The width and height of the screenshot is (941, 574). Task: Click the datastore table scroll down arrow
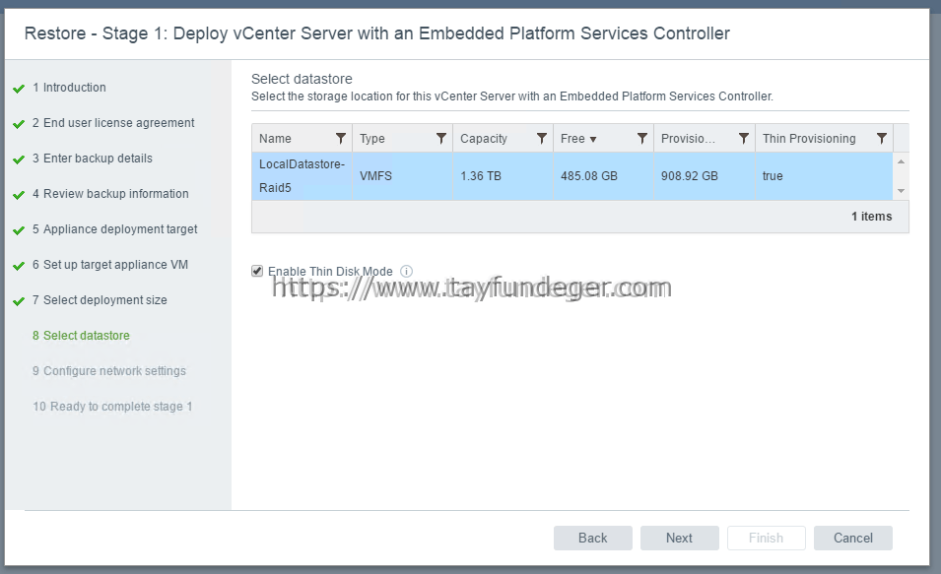point(901,191)
